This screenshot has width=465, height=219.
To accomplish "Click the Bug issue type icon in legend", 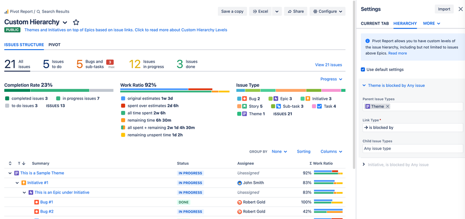I will [x=244, y=99].
